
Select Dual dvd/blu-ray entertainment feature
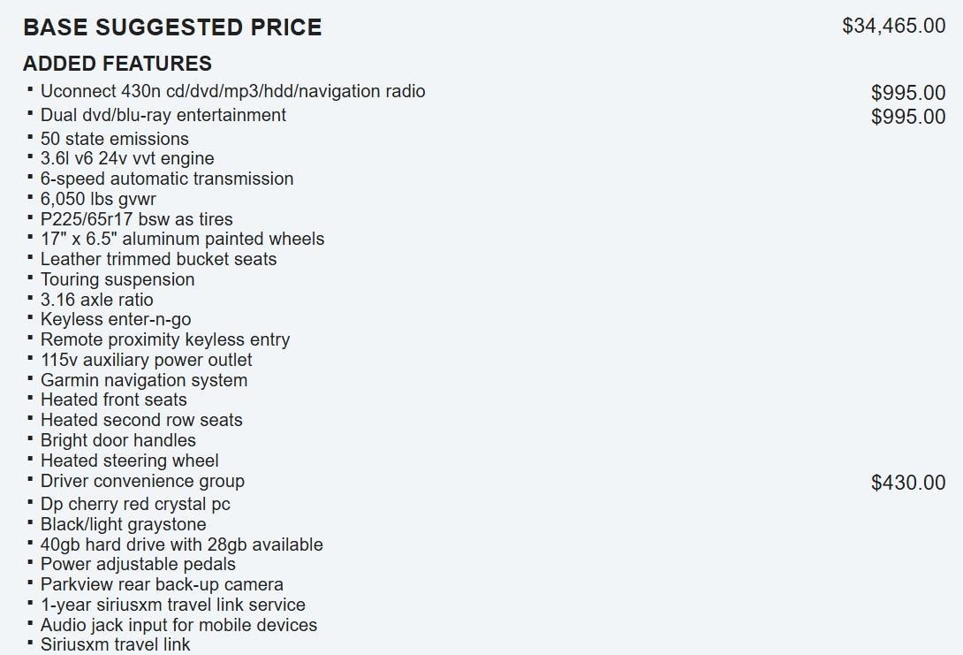163,115
